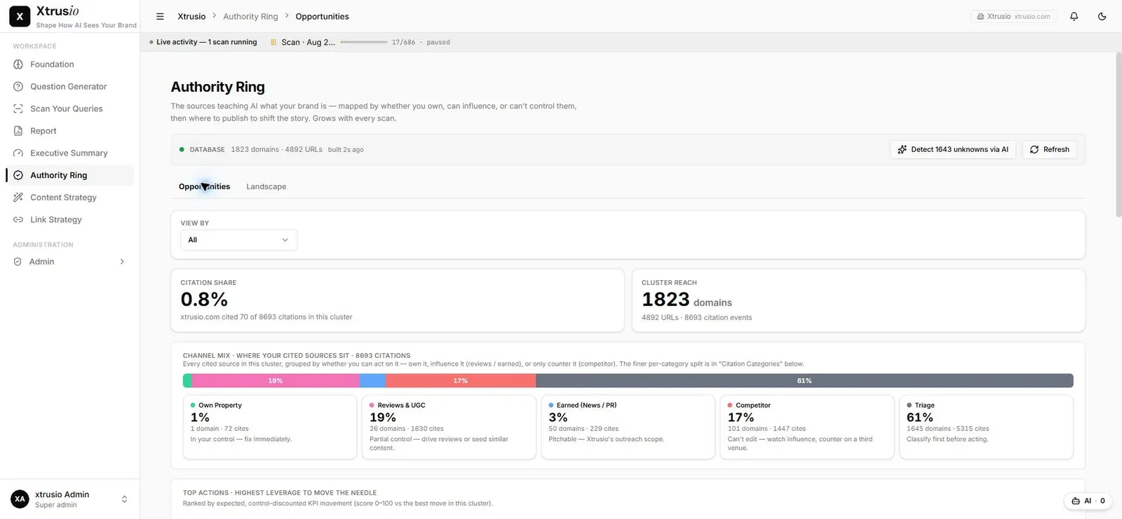Click the circular arrows Refresh icon
This screenshot has height=519, width=1122.
[1034, 150]
